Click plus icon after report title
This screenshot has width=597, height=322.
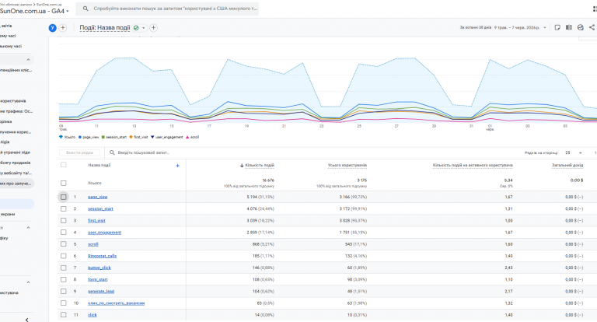pyautogui.click(x=153, y=28)
